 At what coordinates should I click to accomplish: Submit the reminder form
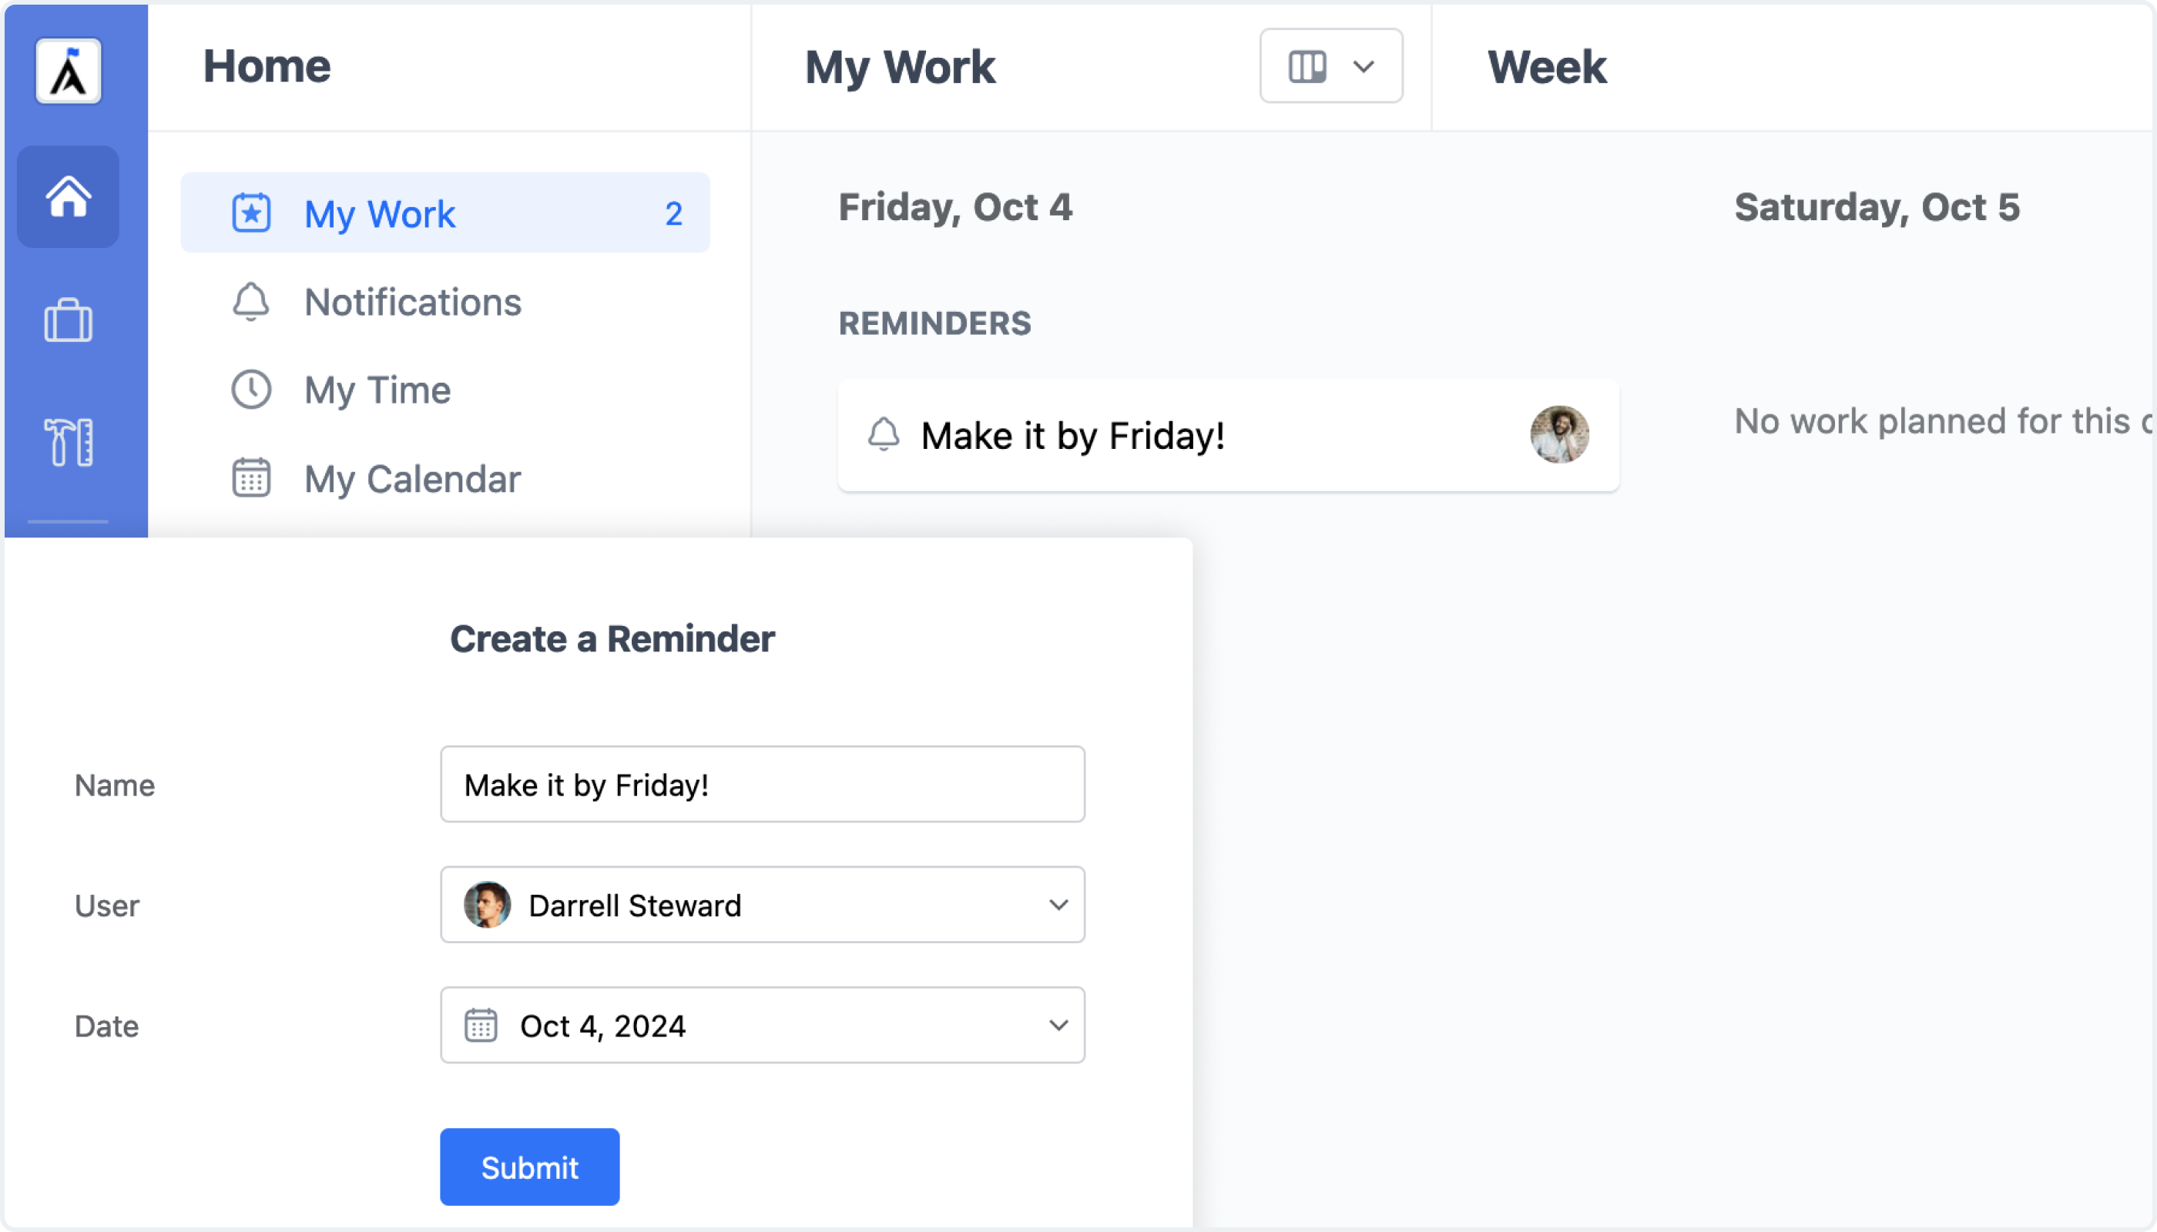[x=530, y=1167]
